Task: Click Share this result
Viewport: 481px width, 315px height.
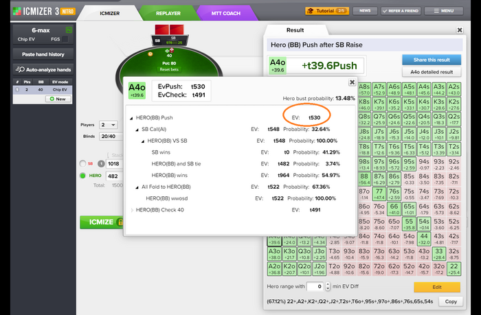Action: [432, 60]
